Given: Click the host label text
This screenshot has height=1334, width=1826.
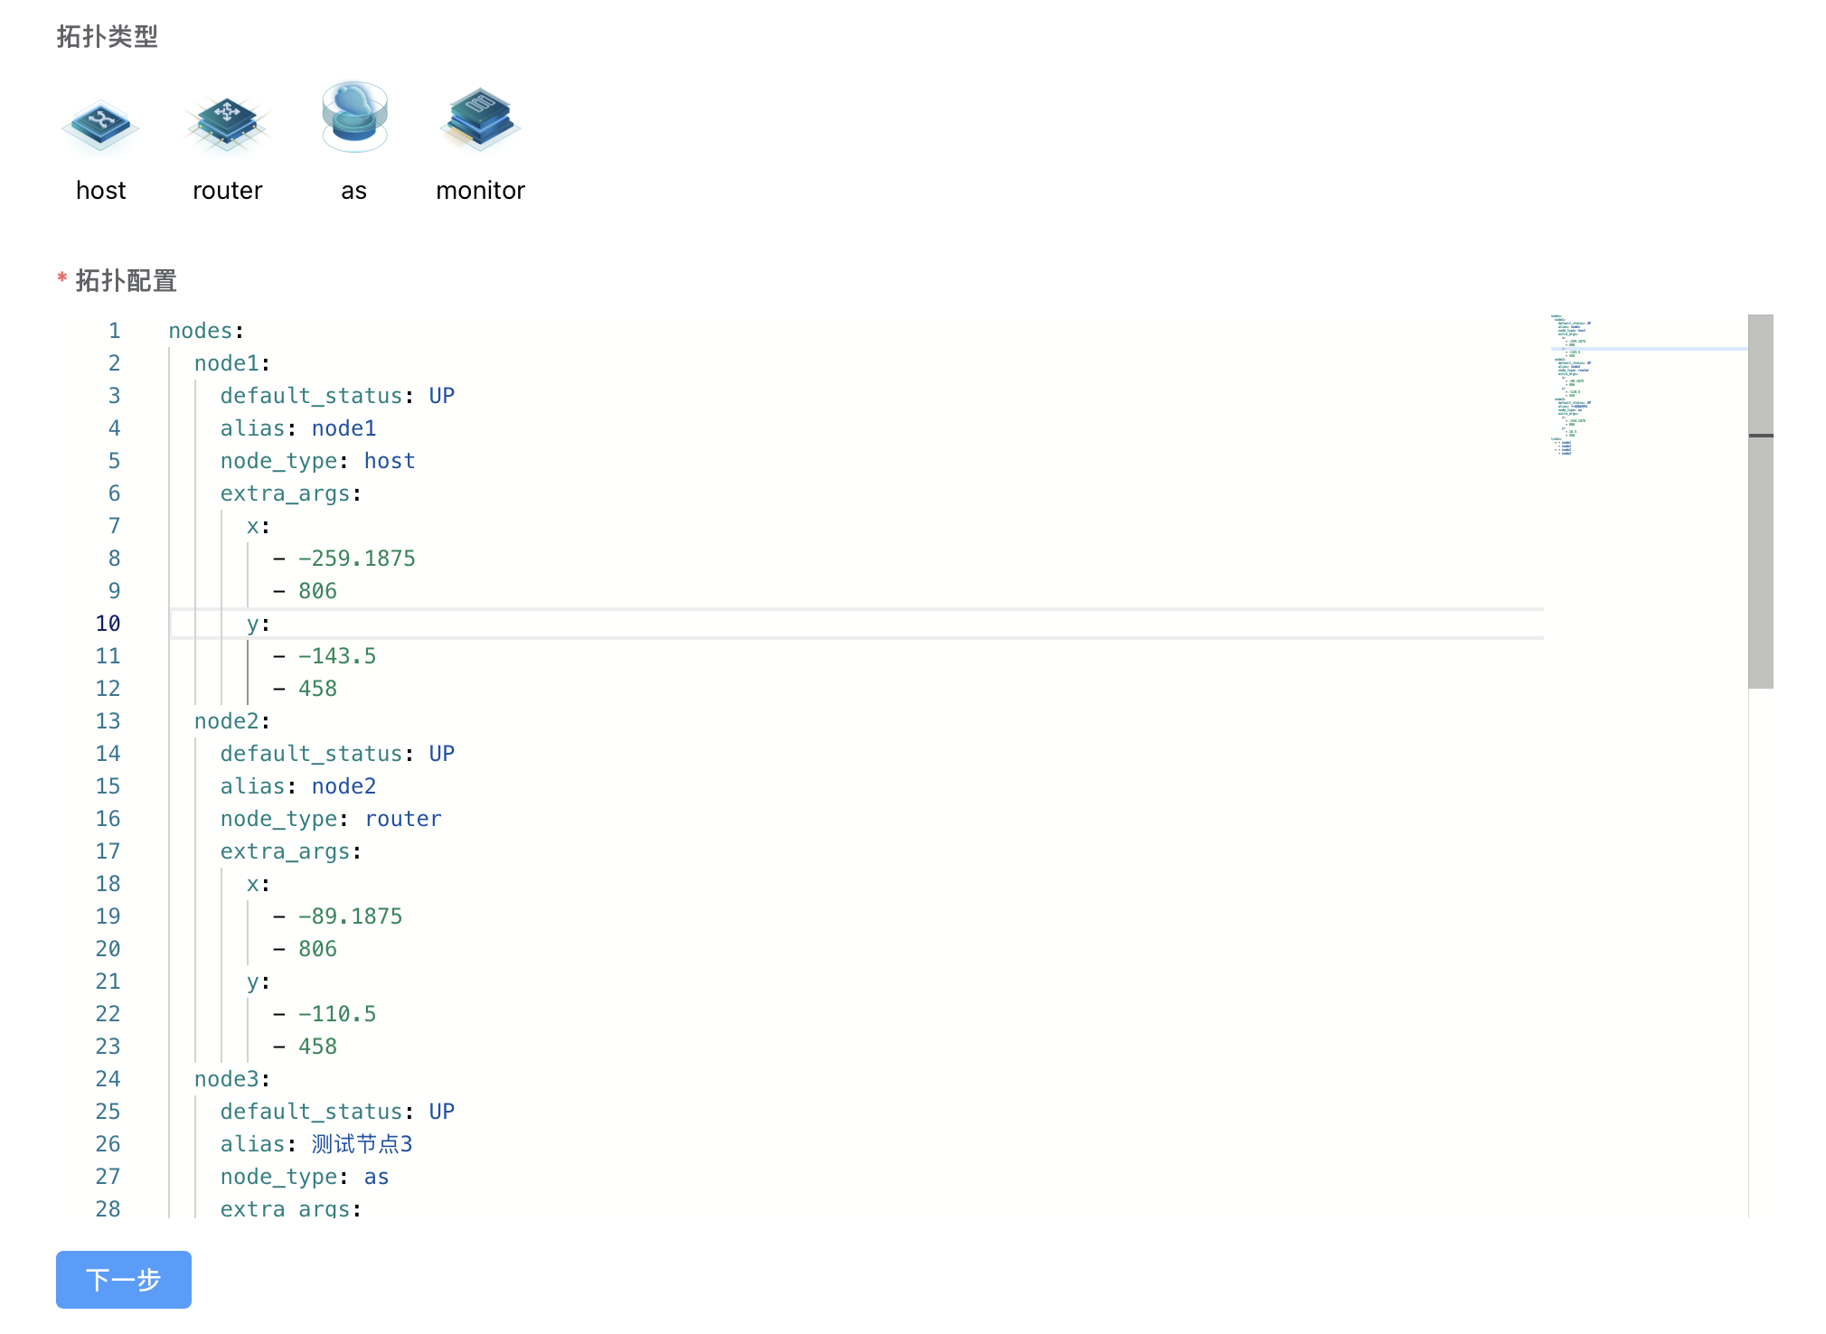Looking at the screenshot, I should (100, 190).
